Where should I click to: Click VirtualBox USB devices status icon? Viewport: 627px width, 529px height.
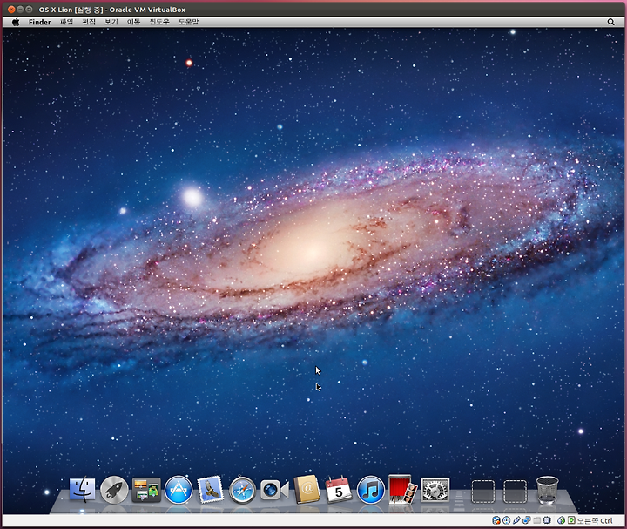point(516,520)
